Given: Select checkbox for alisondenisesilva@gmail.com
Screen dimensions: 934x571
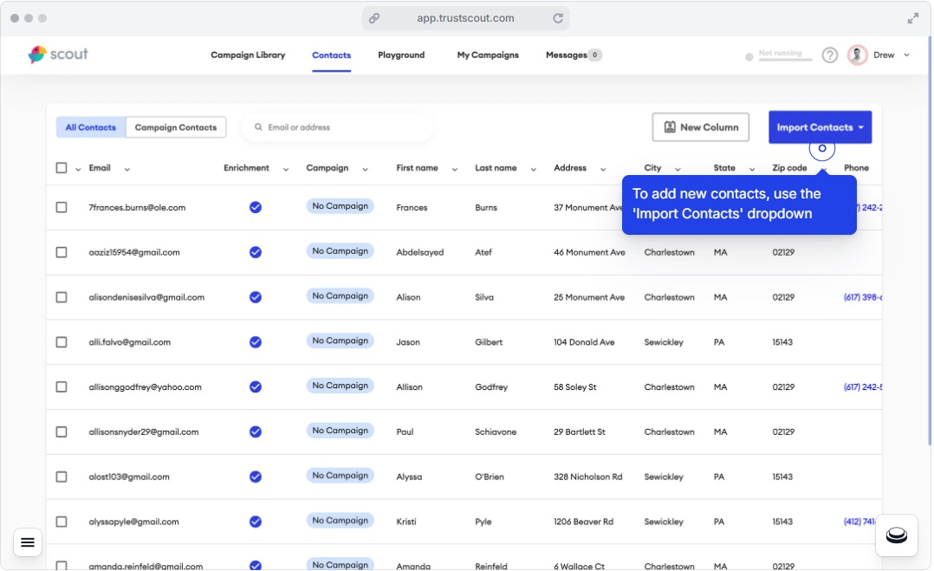Looking at the screenshot, I should click(x=62, y=297).
